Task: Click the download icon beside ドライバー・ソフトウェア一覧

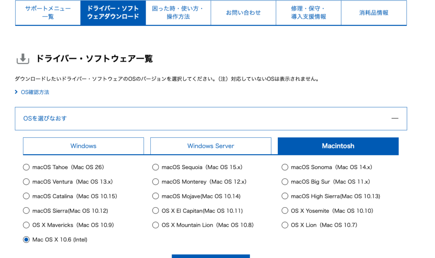Action: click(23, 59)
